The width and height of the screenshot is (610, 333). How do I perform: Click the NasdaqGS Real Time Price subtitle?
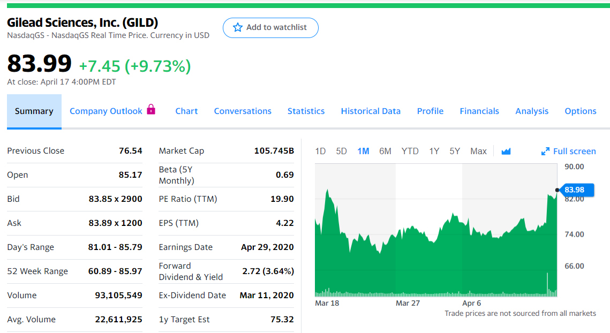108,35
